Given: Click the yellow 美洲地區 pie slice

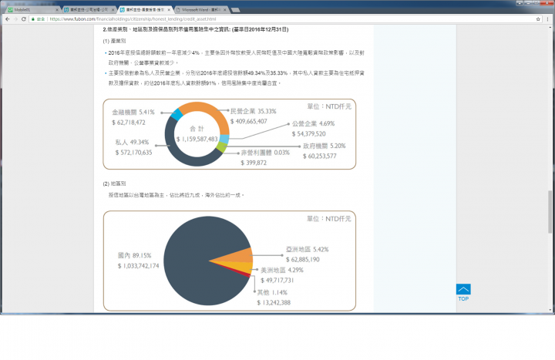Looking at the screenshot, I should tap(240, 267).
